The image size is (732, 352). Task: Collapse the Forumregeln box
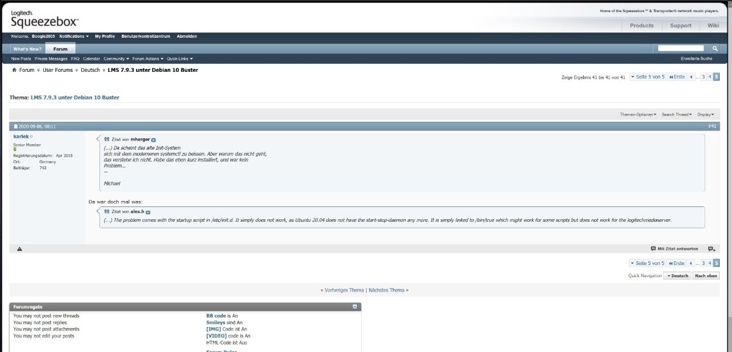point(355,307)
